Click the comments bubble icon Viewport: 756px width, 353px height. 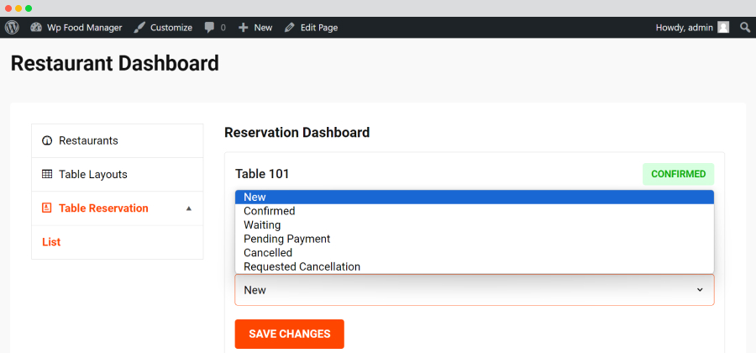tap(209, 28)
